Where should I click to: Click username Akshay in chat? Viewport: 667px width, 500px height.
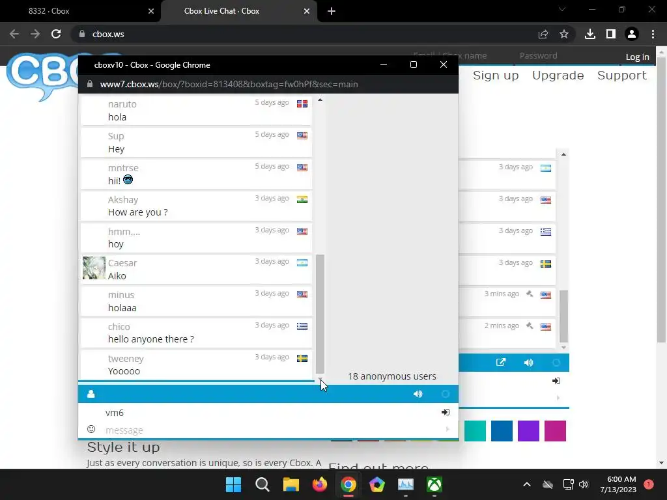[123, 199]
